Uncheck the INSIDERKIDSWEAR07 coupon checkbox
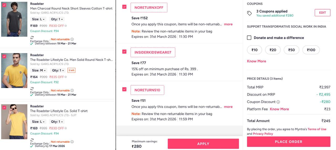 point(124,51)
